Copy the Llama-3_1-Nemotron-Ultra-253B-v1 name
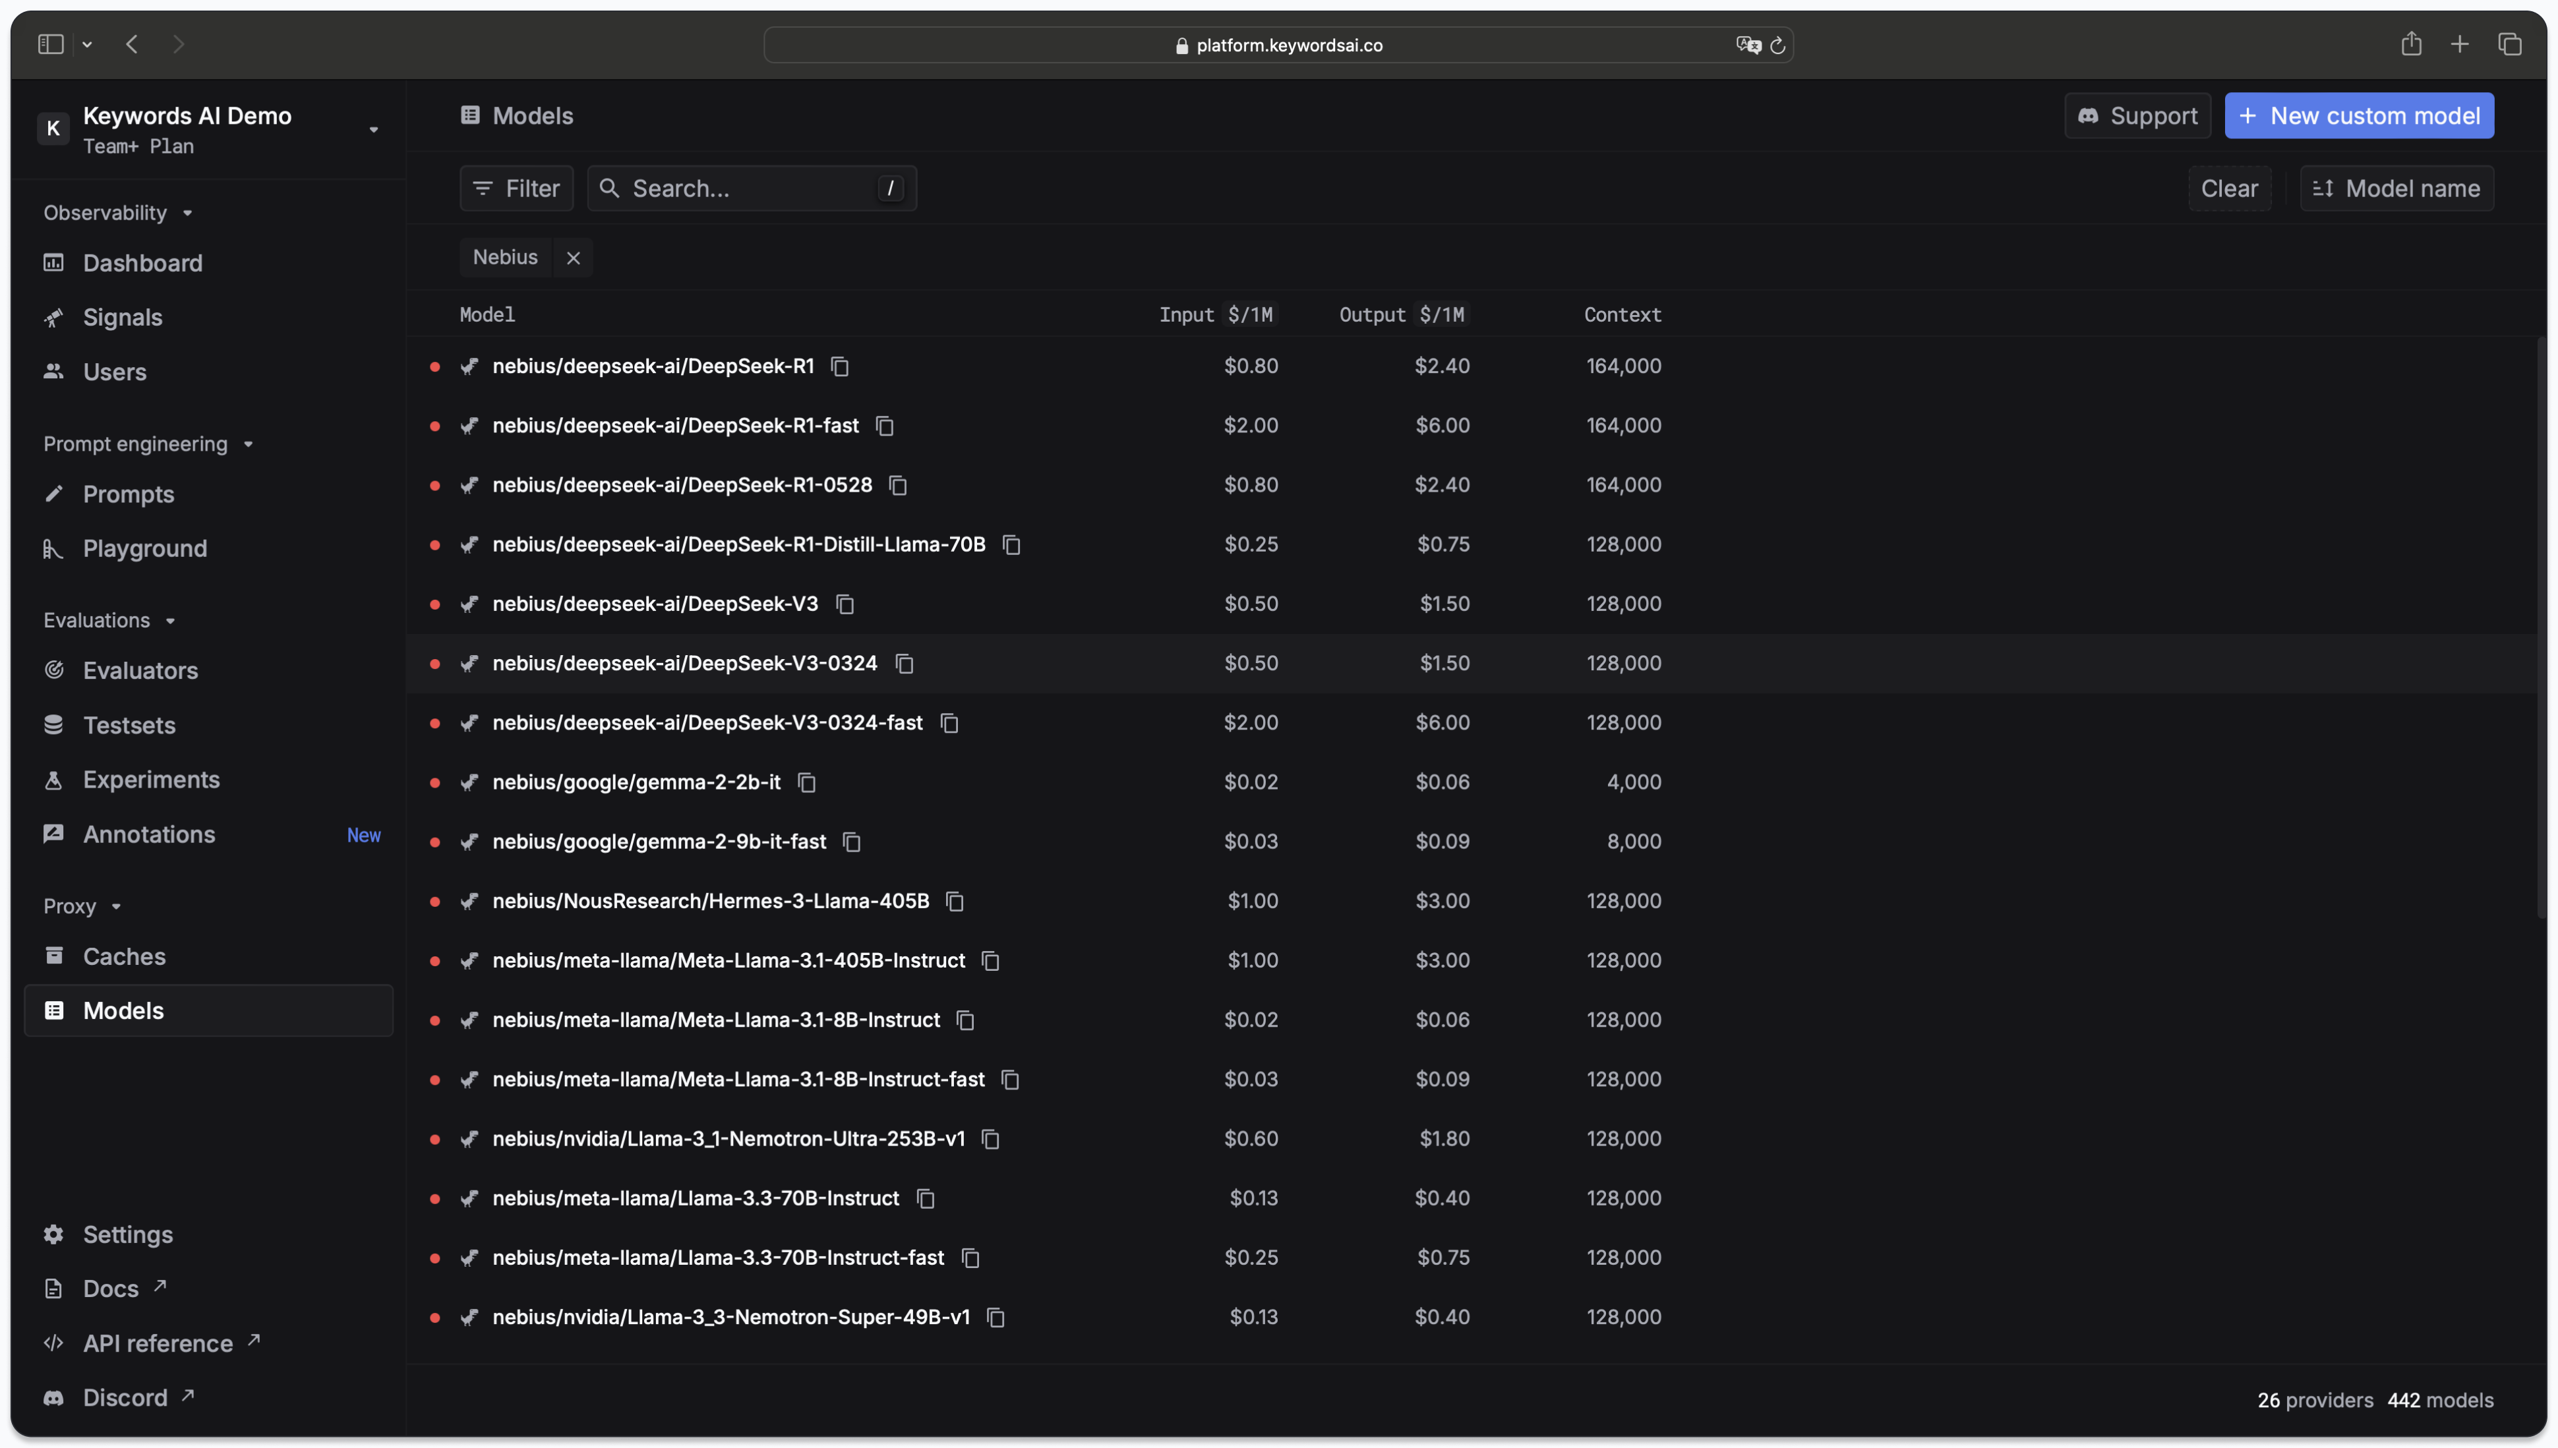Viewport: 2558px width, 1448px height. point(991,1139)
